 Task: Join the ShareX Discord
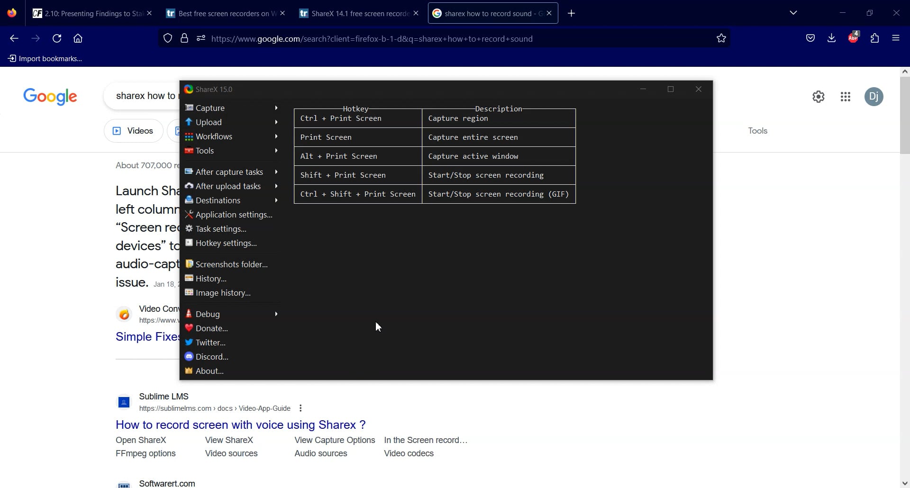point(211,356)
